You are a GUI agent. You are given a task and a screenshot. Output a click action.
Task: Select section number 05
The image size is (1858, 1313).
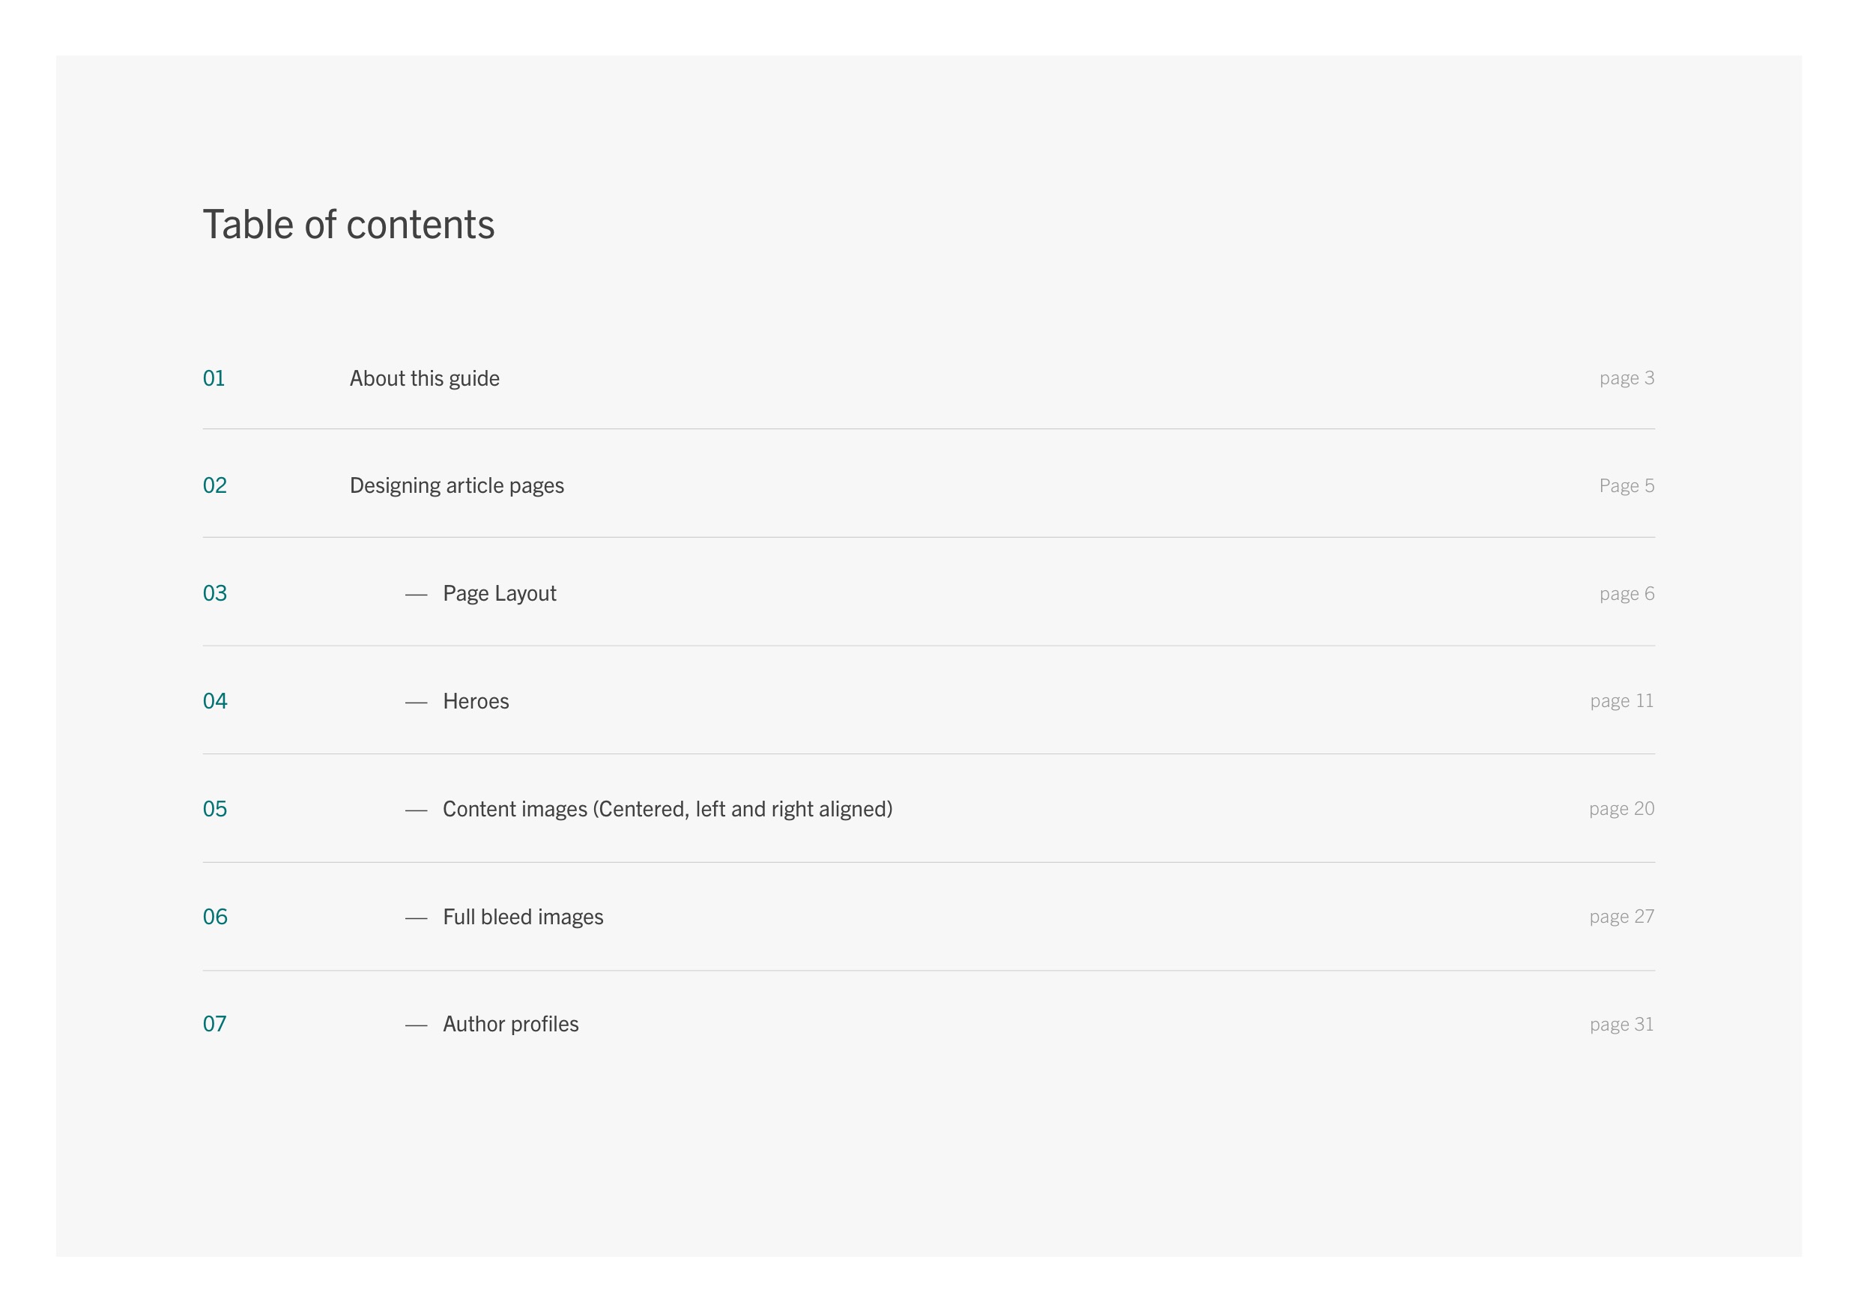coord(214,810)
